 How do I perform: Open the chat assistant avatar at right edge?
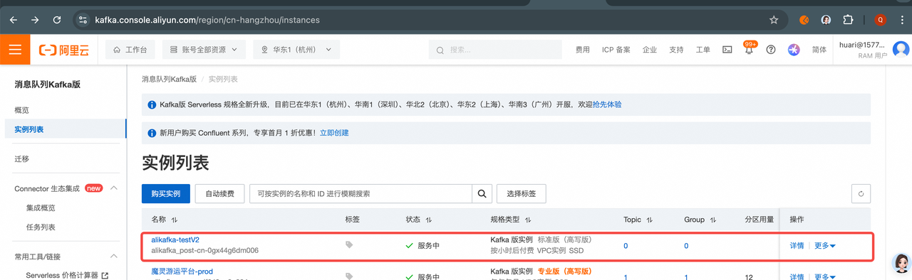point(902,263)
